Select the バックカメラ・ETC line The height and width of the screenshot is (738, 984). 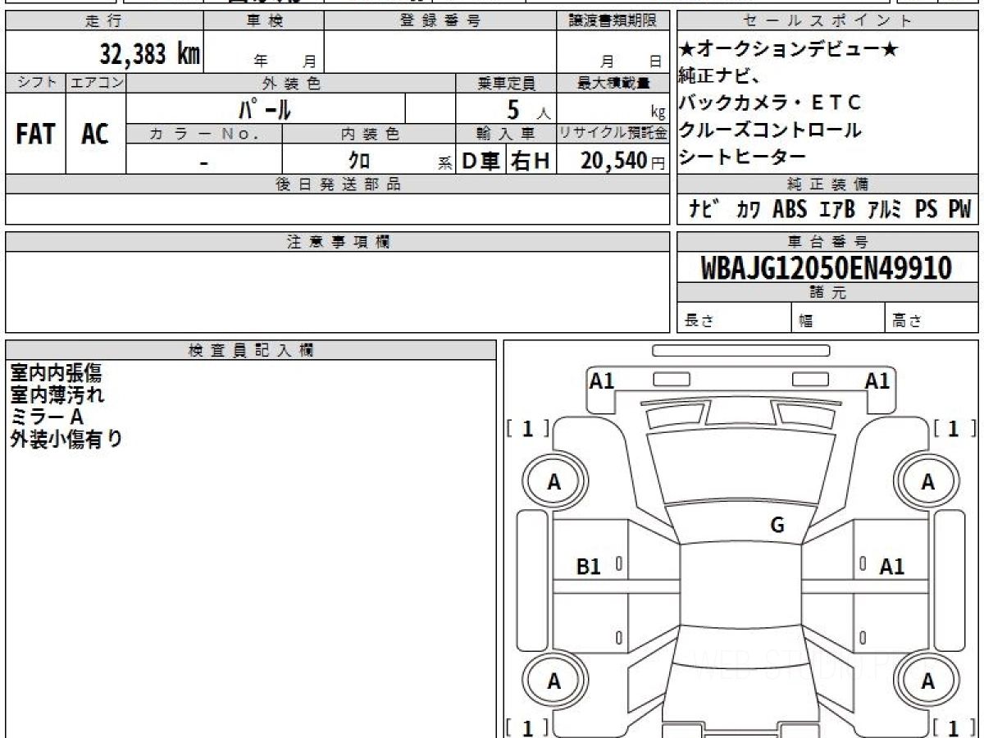pos(770,103)
